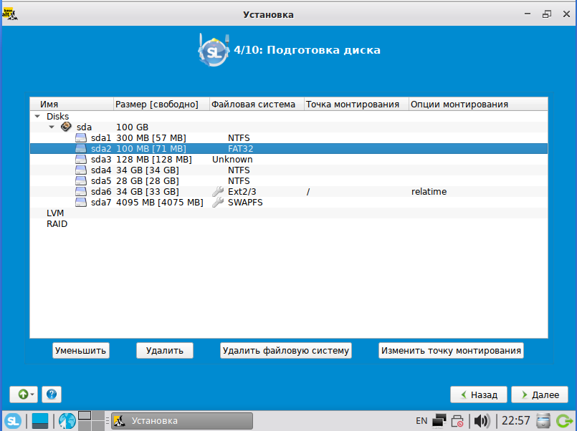Select the sda5 partition icon
Viewport: 577px width, 431px height.
[81, 181]
